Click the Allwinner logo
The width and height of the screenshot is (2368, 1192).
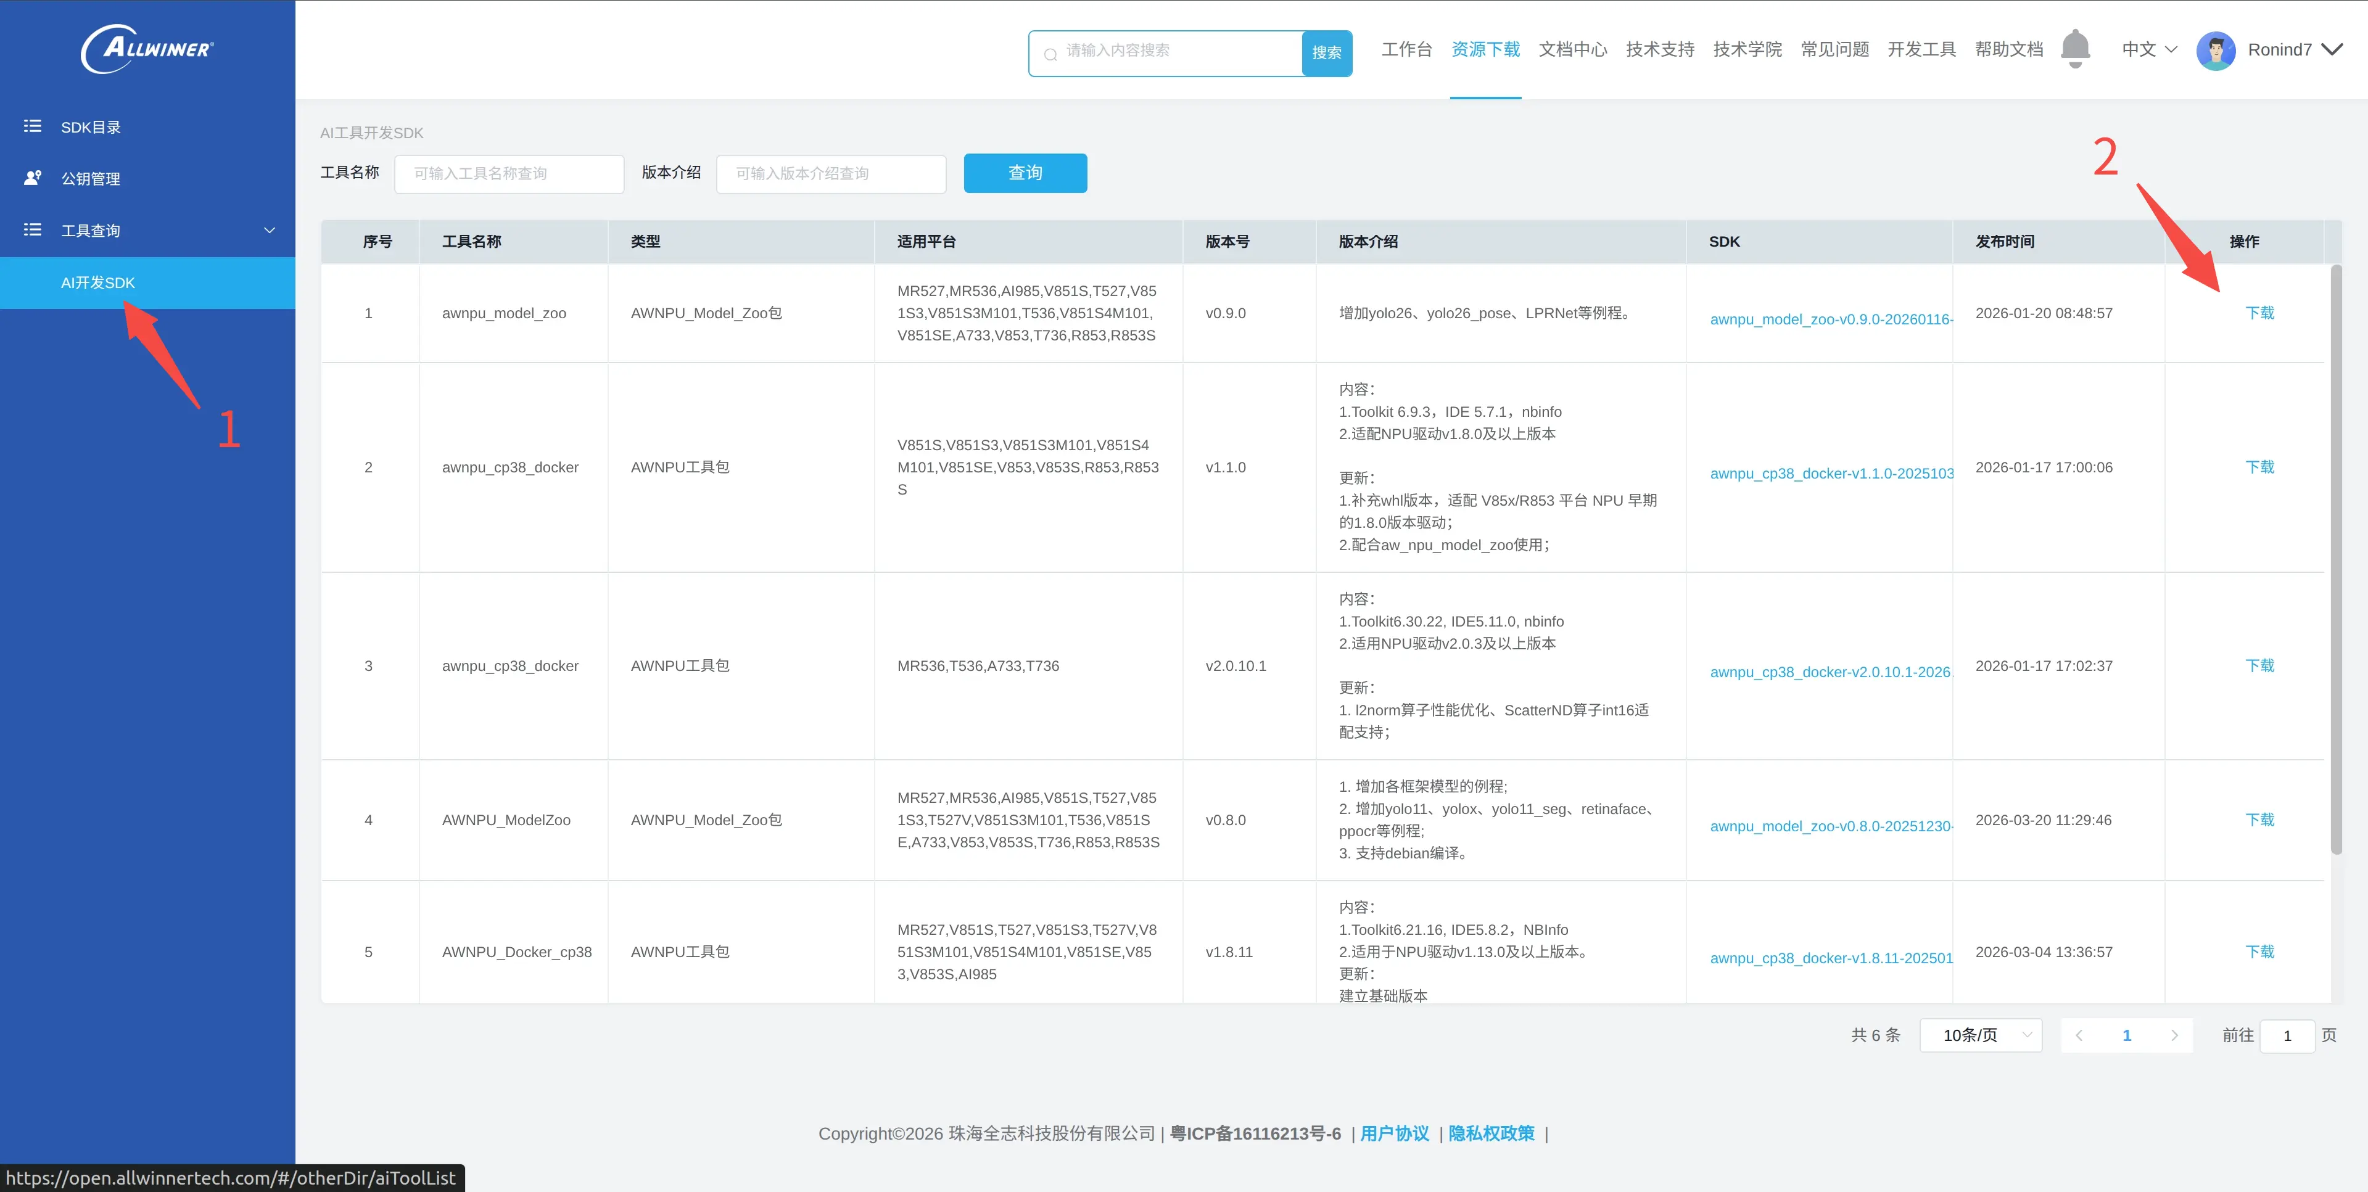coord(148,49)
